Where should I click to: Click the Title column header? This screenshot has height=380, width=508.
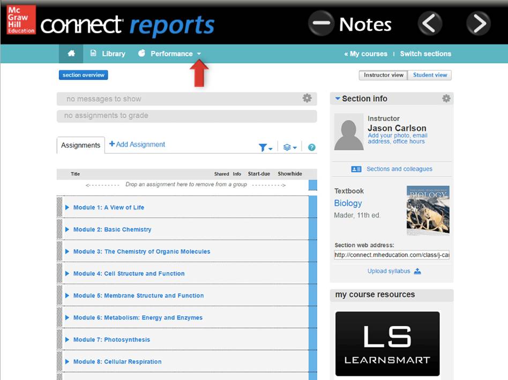coord(75,174)
